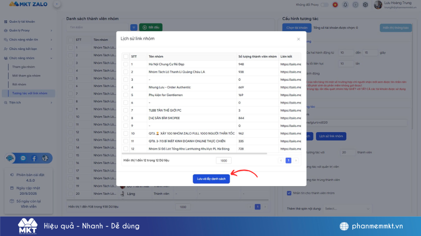Go to page 1 in dialog pagination
The image size is (421, 236).
288,160
